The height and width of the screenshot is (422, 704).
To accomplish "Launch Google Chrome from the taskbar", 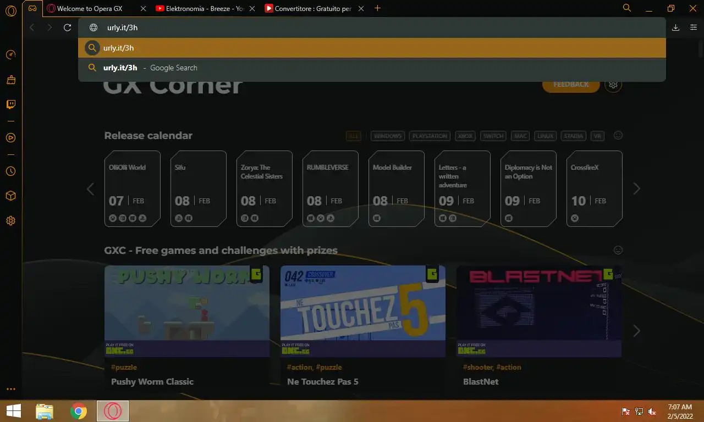I will (x=79, y=411).
